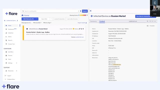Click the ignore icon on the Russian Market result

[x=81, y=29]
